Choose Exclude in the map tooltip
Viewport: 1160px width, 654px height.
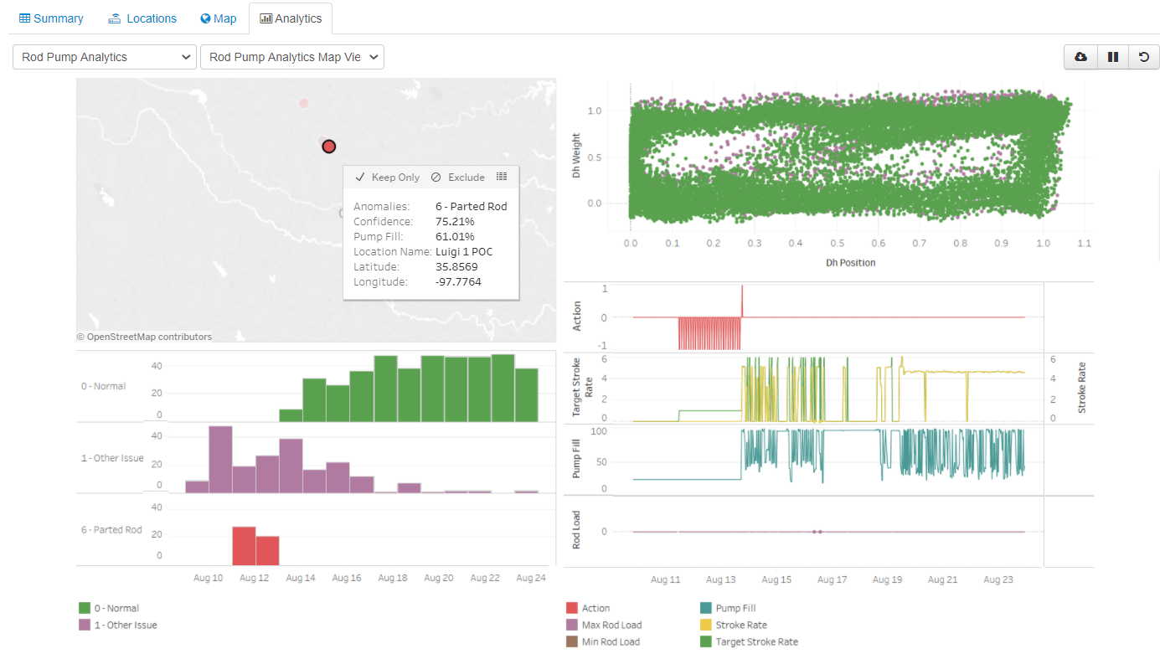tap(458, 178)
